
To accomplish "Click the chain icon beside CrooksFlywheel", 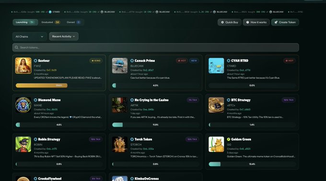I will pos(35,179).
